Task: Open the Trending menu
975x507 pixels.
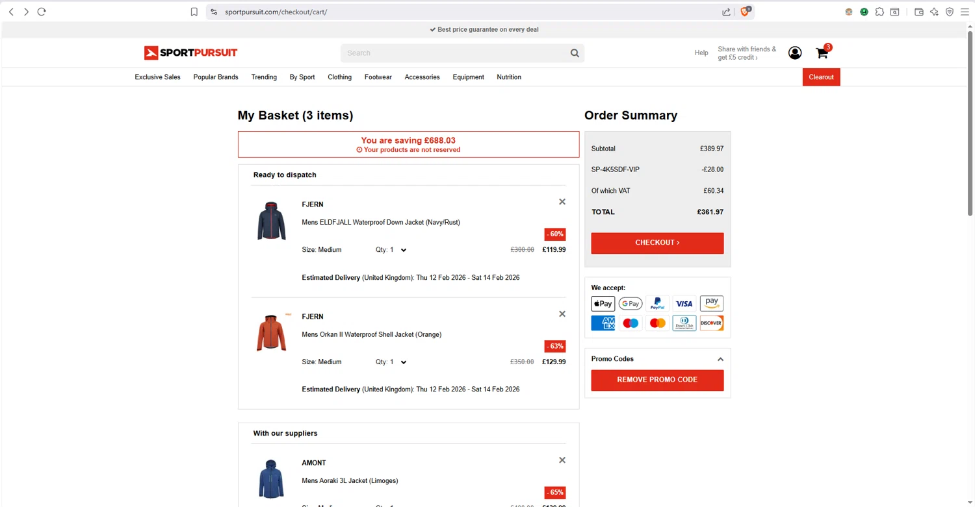Action: tap(264, 77)
